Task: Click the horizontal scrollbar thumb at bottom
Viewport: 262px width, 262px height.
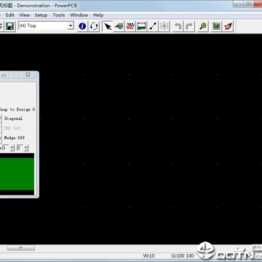Action: click(21, 247)
